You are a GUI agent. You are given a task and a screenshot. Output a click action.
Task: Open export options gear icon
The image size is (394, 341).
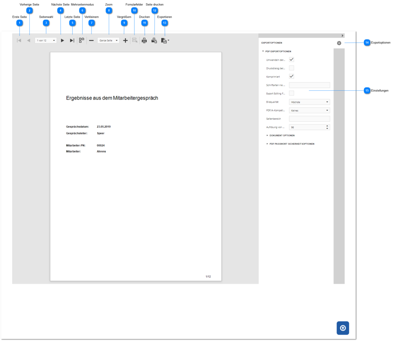click(339, 43)
